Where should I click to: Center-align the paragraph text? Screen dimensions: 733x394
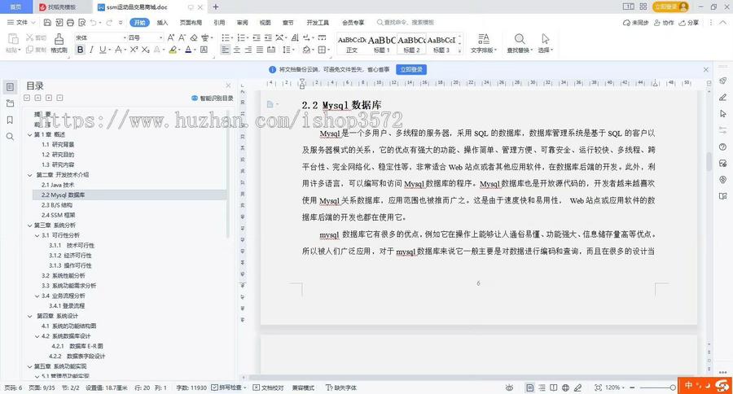tap(236, 50)
